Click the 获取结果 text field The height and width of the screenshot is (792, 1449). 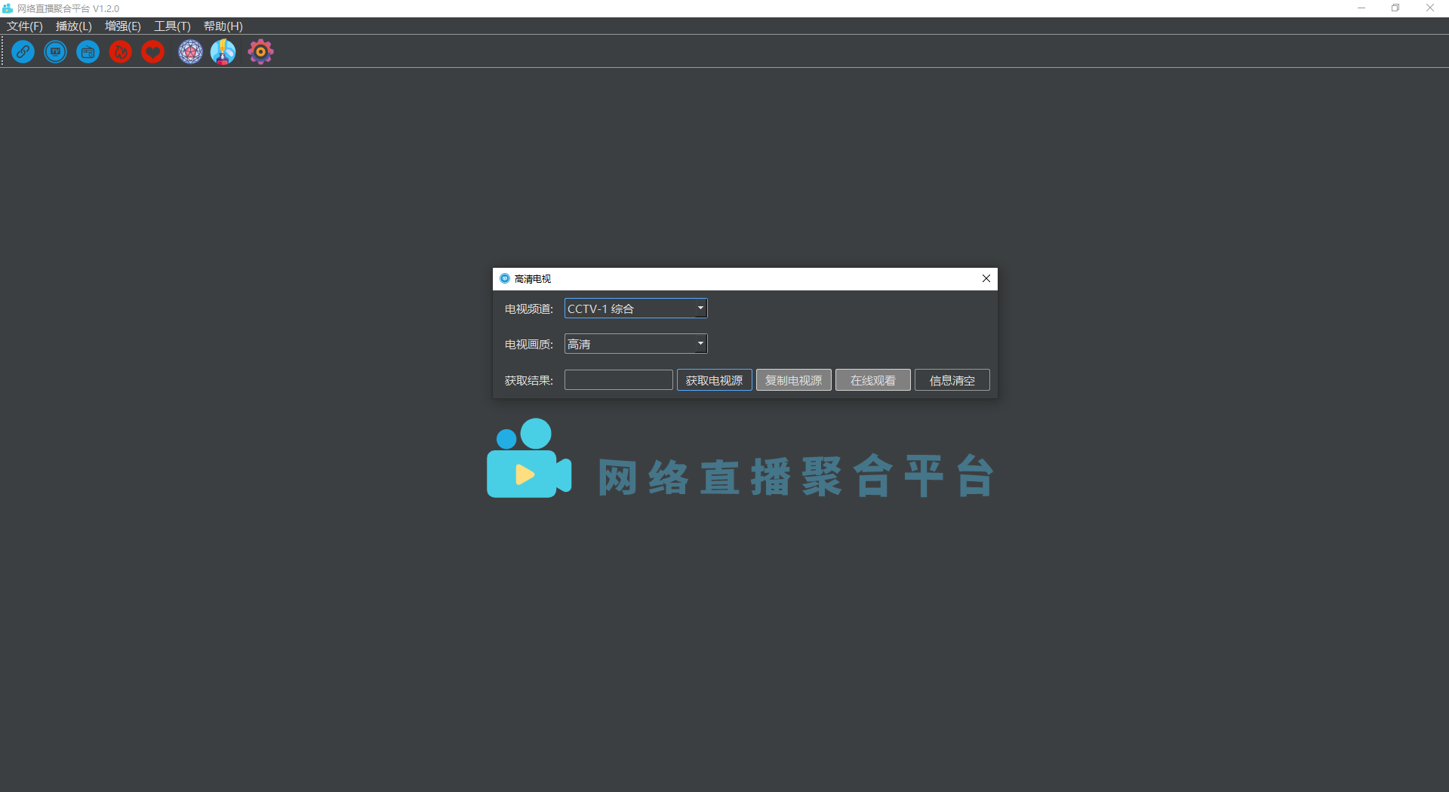619,380
